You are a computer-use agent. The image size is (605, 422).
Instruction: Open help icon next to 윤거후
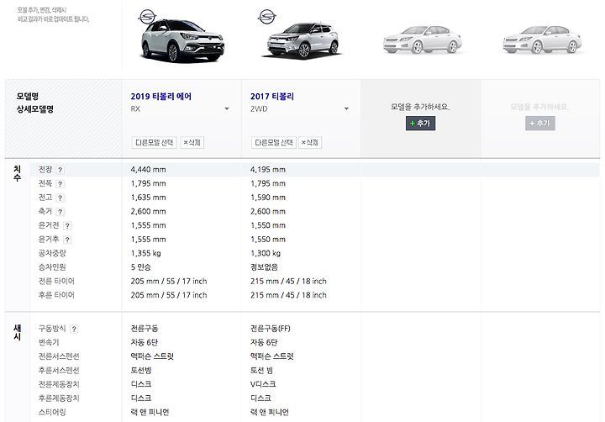pos(67,240)
